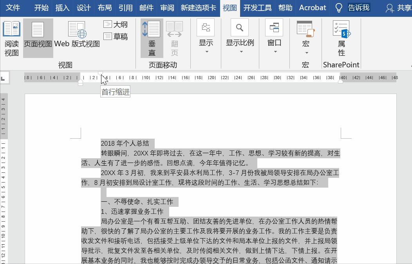The width and height of the screenshot is (412, 264).
Task: Select 页面视图 (Print Layout) view
Action: 38,37
